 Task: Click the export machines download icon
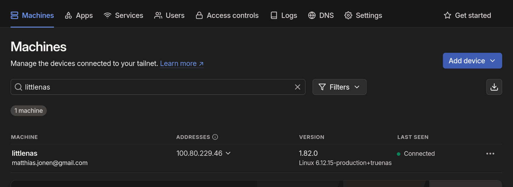tap(494, 87)
